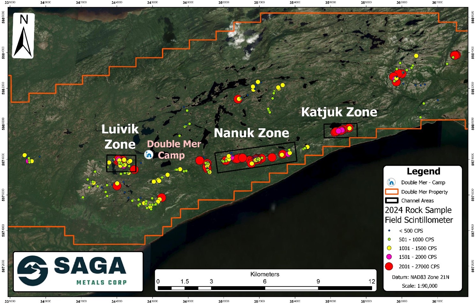Select the Luivik Zone label

(120, 137)
